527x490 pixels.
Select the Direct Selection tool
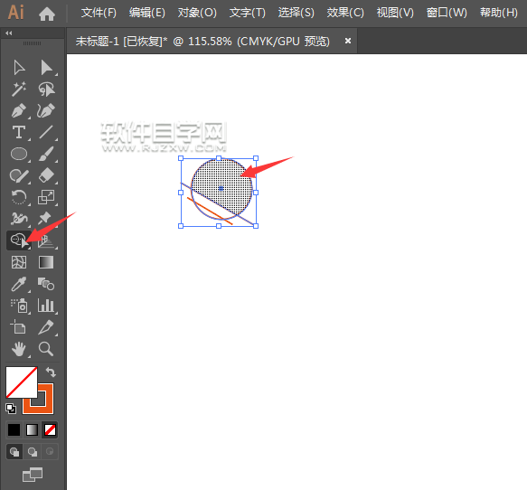(x=46, y=68)
